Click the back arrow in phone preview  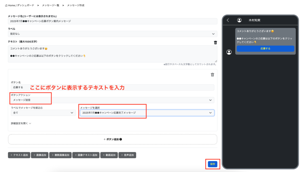(228, 20)
